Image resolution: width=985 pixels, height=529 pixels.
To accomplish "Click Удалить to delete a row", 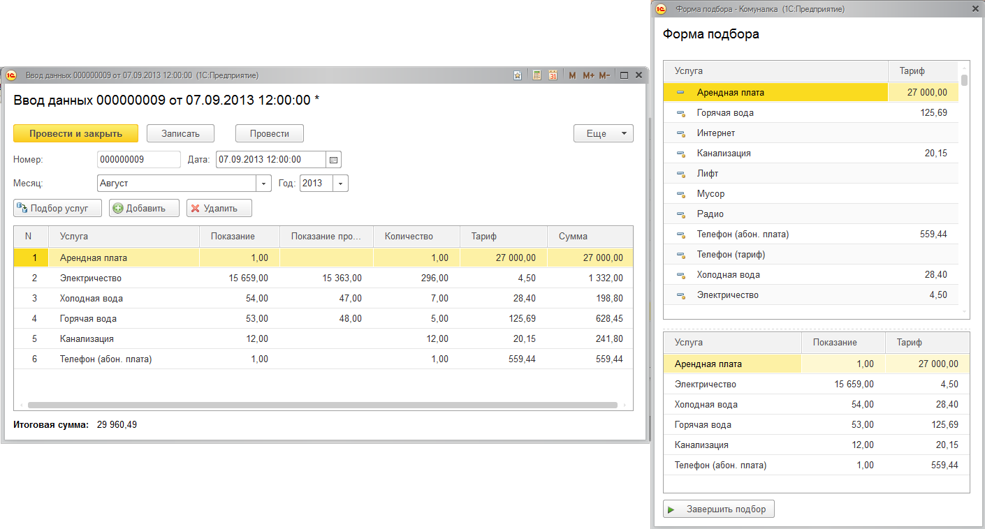I will pos(219,208).
